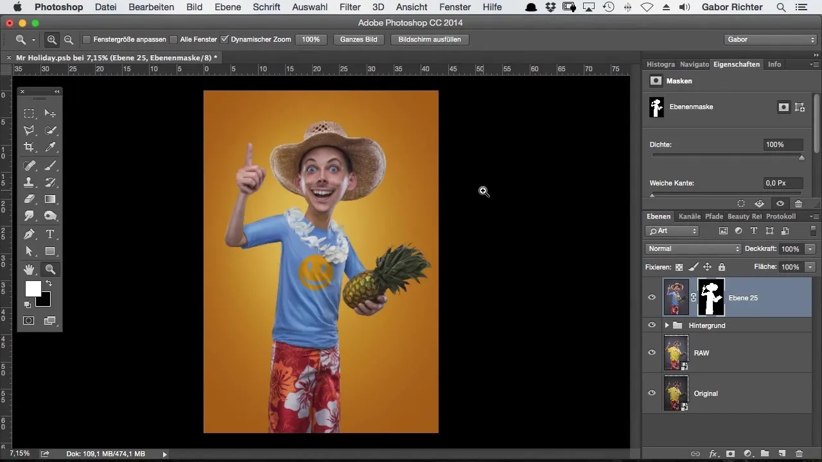
Task: Create new group folder in Layers panel
Action: (765, 454)
